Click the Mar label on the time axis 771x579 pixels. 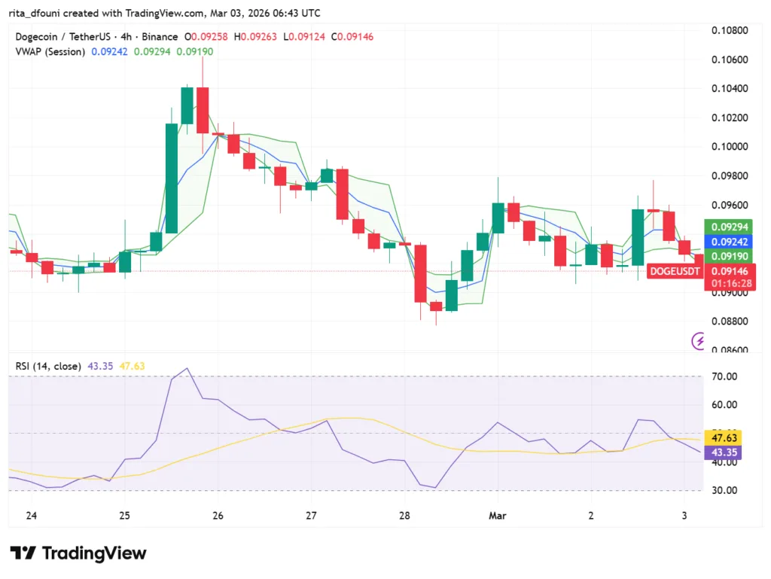coord(496,517)
